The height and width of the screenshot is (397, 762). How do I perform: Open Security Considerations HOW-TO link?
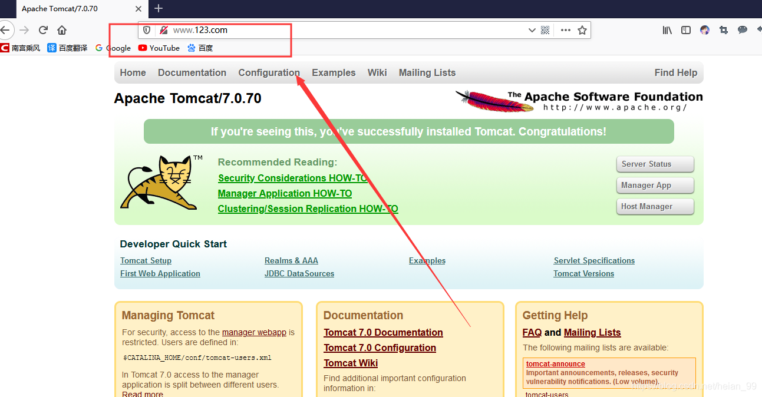pyautogui.click(x=292, y=178)
